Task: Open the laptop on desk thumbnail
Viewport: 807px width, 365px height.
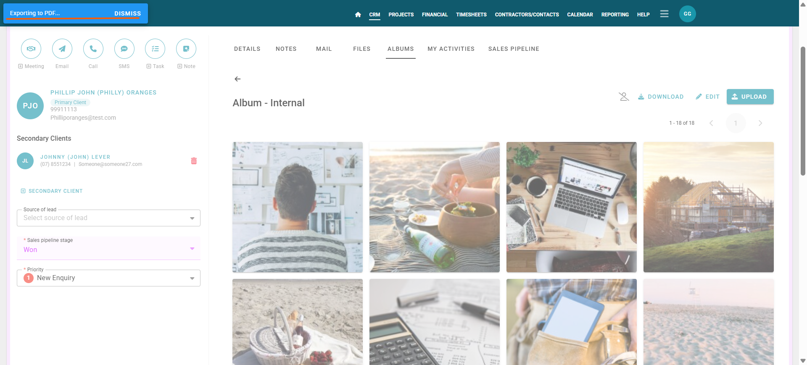Action: pos(572,207)
